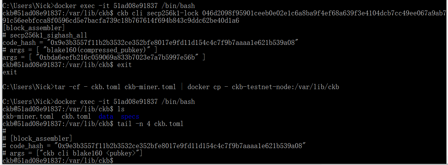Click the [block_assembler] header in cyan
This screenshot has width=448, height=165.
pos(34,28)
